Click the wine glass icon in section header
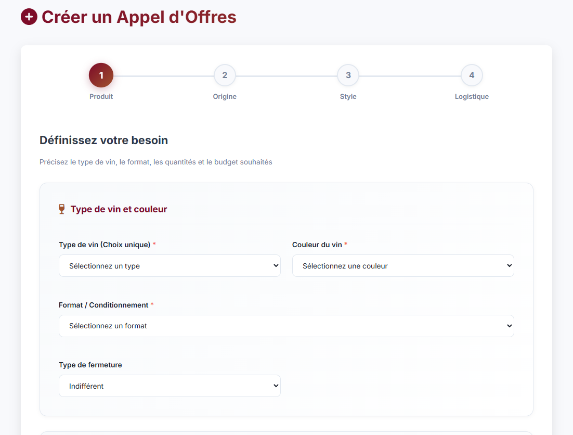The height and width of the screenshot is (435, 573). click(62, 209)
